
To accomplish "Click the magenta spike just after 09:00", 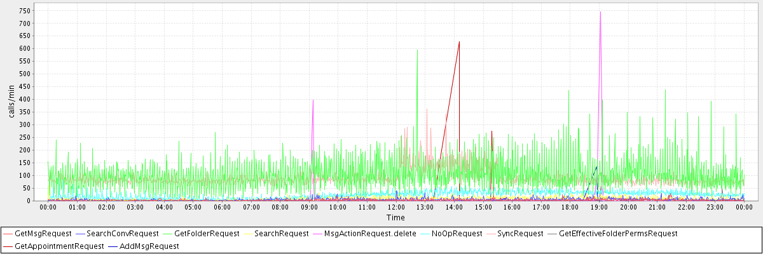I will tap(313, 100).
